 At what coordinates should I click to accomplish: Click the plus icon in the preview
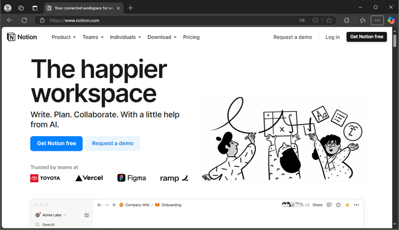[x=114, y=205]
